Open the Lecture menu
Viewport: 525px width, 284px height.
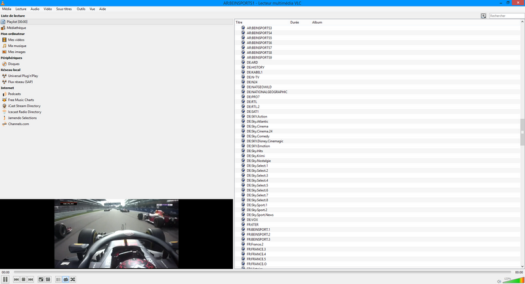click(x=21, y=9)
